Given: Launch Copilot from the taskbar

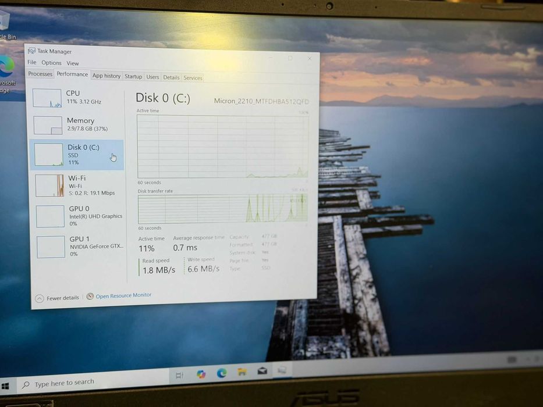Looking at the screenshot, I should coord(201,374).
